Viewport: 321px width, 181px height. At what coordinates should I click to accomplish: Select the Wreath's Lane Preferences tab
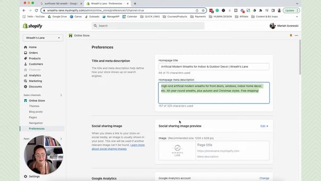pos(107,4)
